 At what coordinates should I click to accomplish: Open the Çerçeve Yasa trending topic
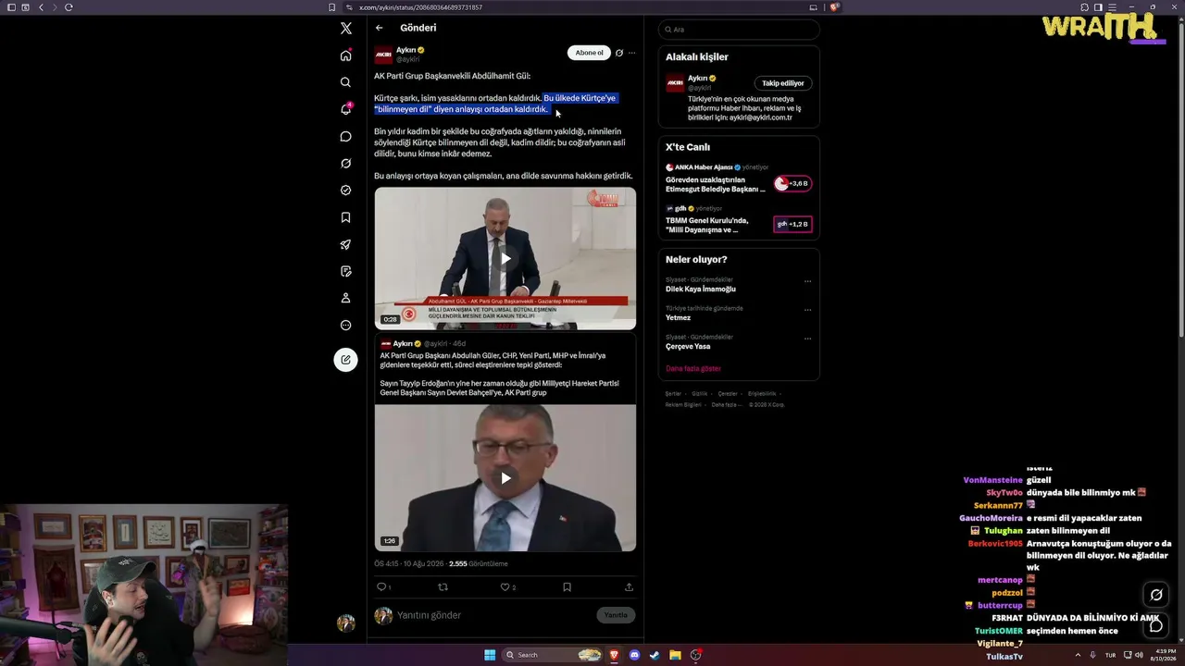coord(688,346)
